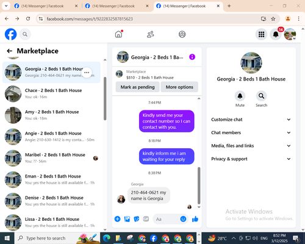The width and height of the screenshot is (305, 244).
Task: Open Windows notification center icon
Action: point(296,239)
